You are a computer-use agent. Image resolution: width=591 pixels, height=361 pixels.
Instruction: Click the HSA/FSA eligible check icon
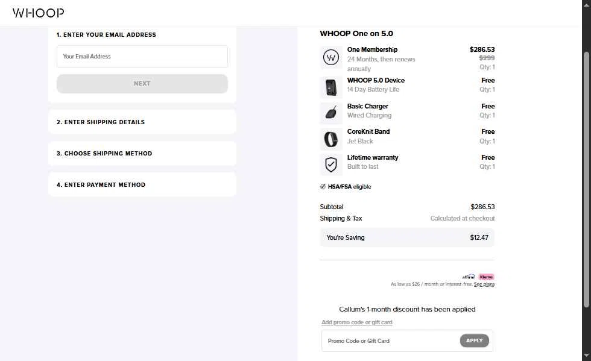point(323,187)
